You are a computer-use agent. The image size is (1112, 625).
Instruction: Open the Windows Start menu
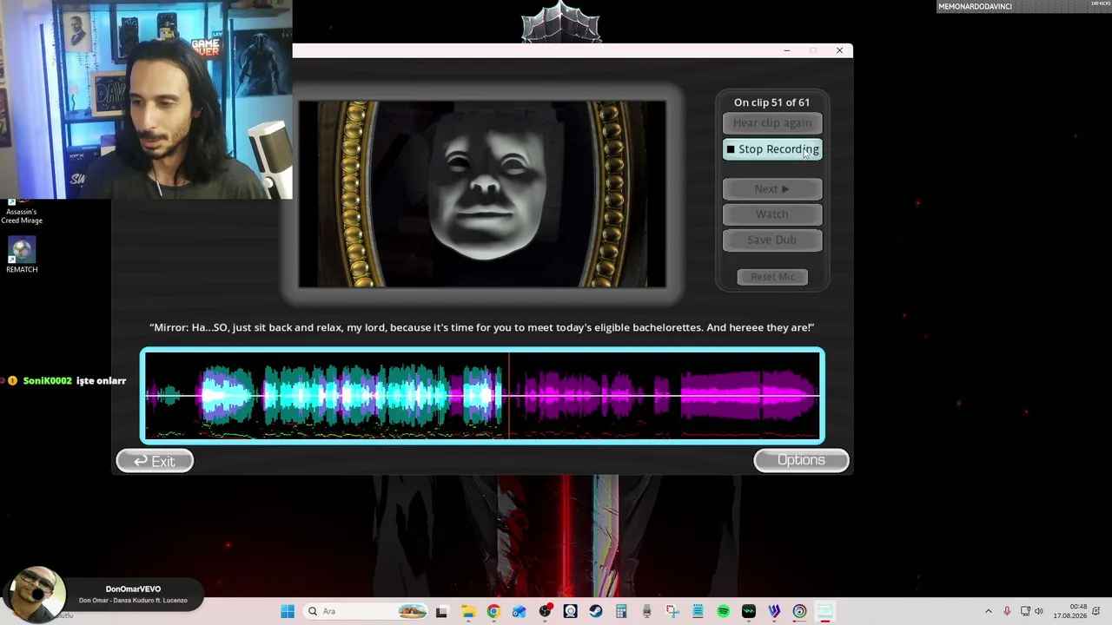click(x=288, y=611)
